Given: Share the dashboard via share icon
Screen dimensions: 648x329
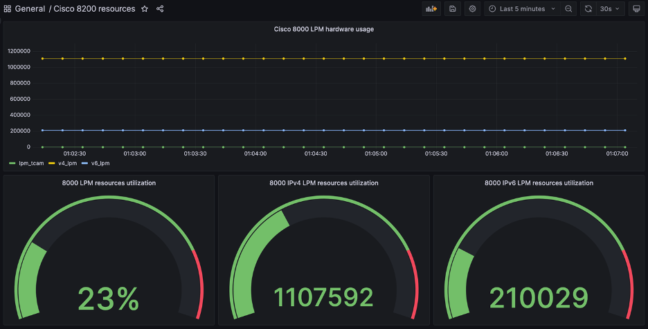Looking at the screenshot, I should point(160,9).
